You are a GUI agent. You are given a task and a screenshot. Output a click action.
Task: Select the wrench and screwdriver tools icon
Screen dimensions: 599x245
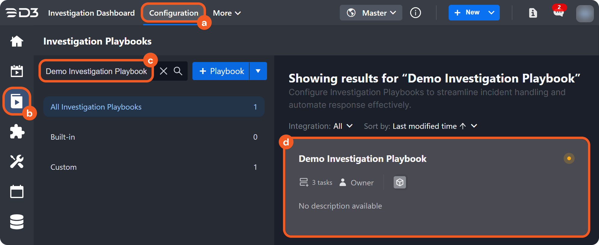point(17,162)
